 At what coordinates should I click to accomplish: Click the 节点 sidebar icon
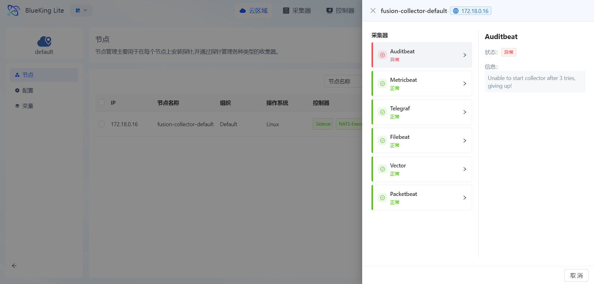coord(17,75)
